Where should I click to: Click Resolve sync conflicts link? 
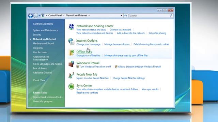[x=87, y=93]
